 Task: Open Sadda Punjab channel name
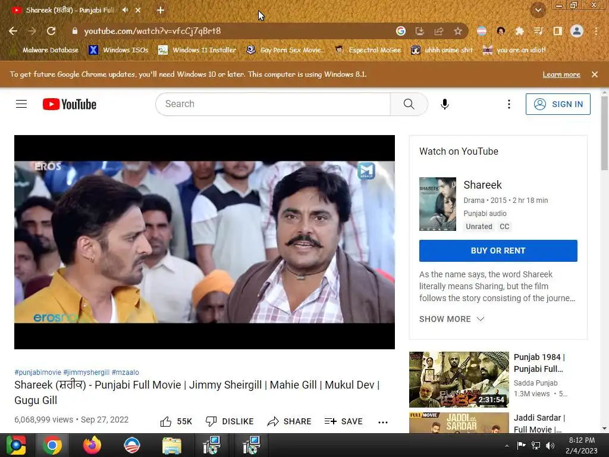[x=536, y=383]
